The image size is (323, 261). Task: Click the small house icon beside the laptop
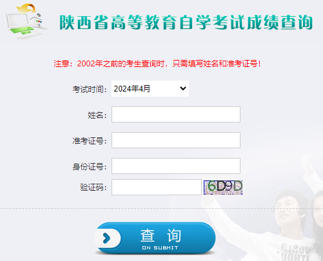pos(37,21)
